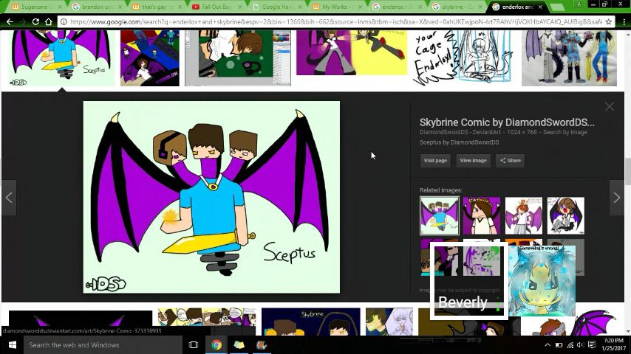Open the DiamondSwordDS - DeviantArt source link
Viewport: 631px width, 354px height.
click(460, 132)
